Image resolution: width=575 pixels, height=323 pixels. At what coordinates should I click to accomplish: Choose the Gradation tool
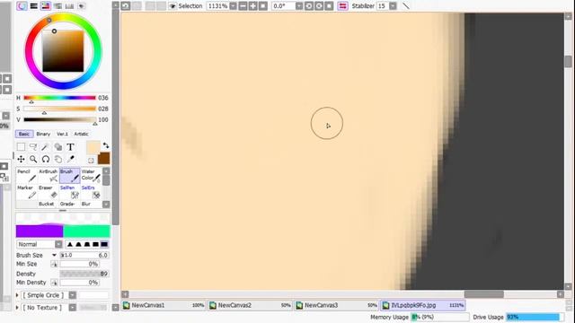coord(70,204)
